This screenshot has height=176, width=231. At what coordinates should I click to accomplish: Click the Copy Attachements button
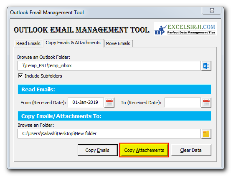click(144, 150)
